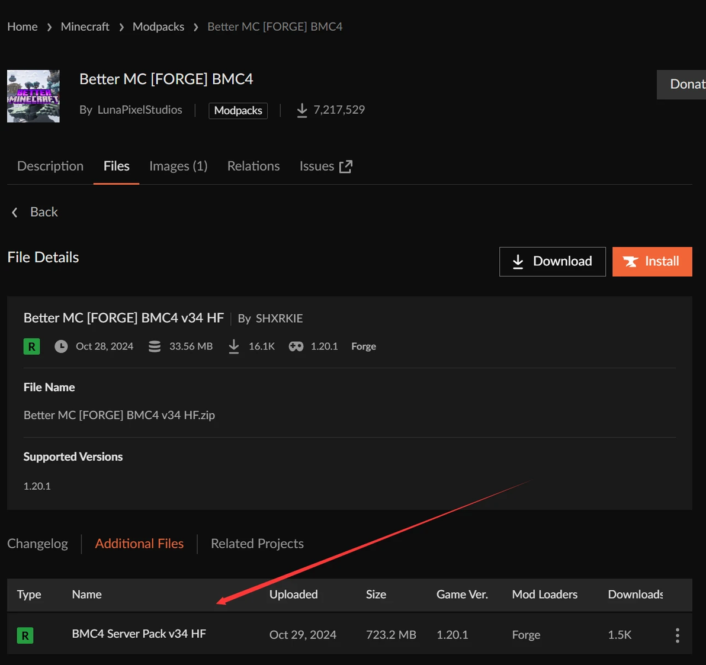Click the Better MC [FORGE] BMC4 project title
Screen dimensions: 706x665
[166, 79]
